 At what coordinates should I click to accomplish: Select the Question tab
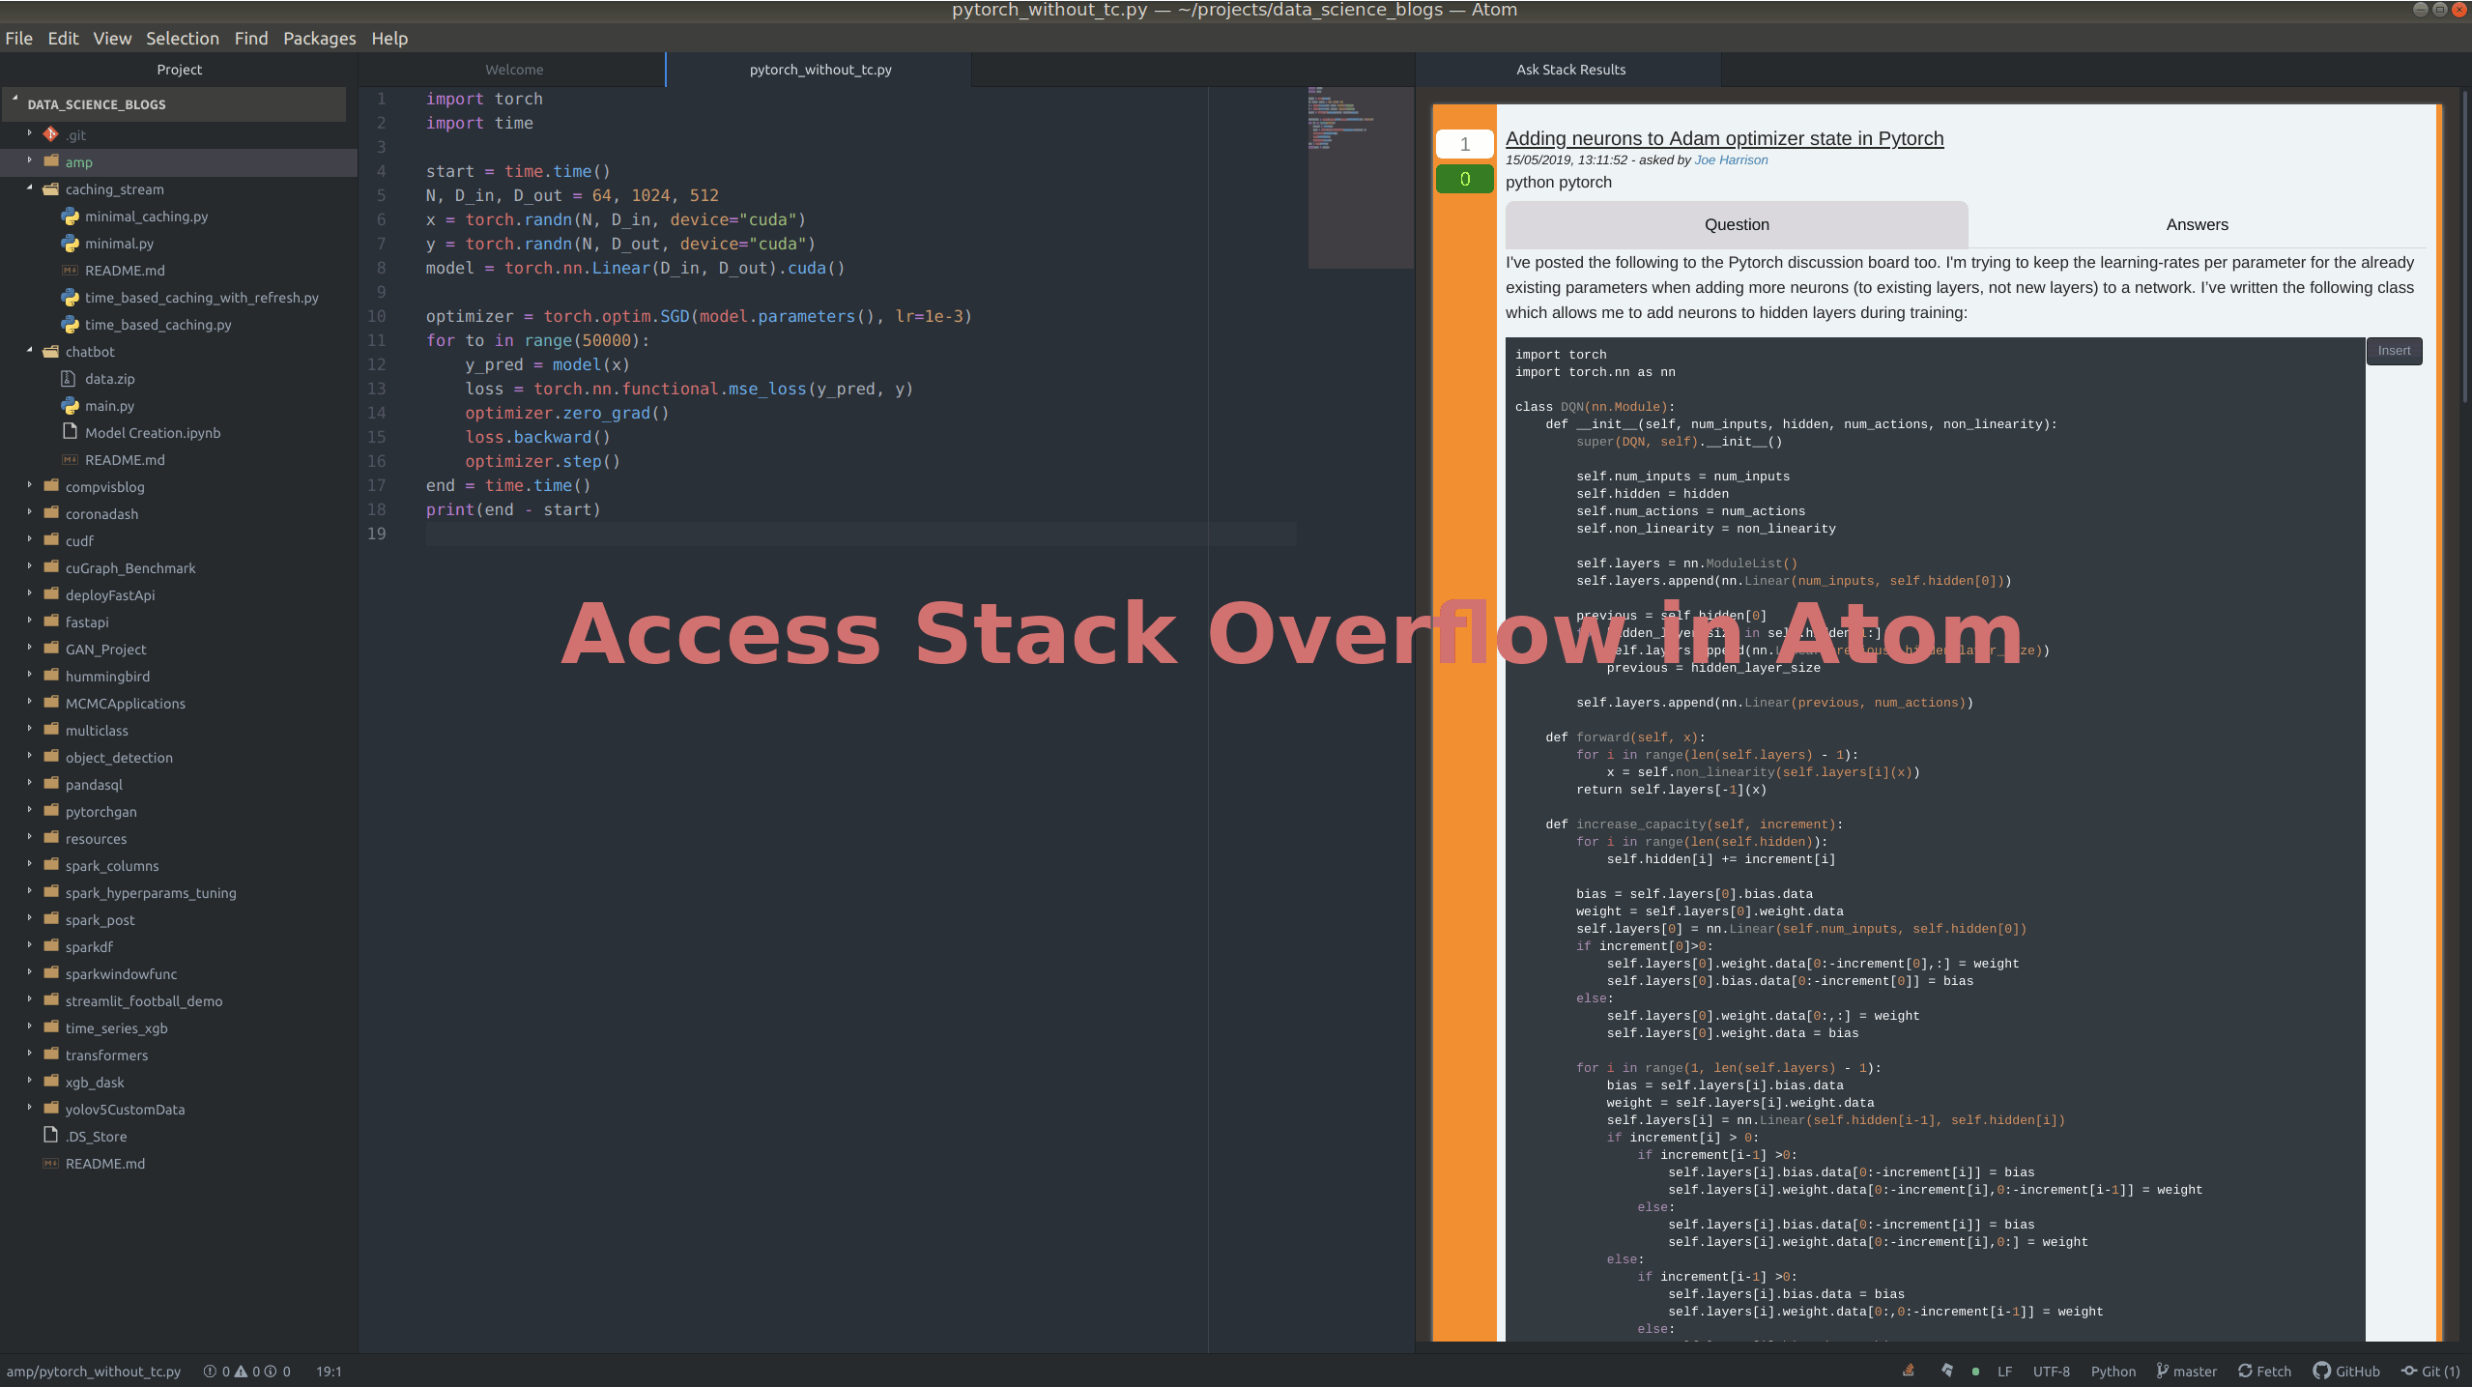point(1737,224)
